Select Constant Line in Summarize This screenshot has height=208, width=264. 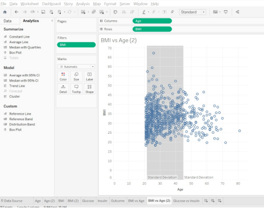coord(19,37)
